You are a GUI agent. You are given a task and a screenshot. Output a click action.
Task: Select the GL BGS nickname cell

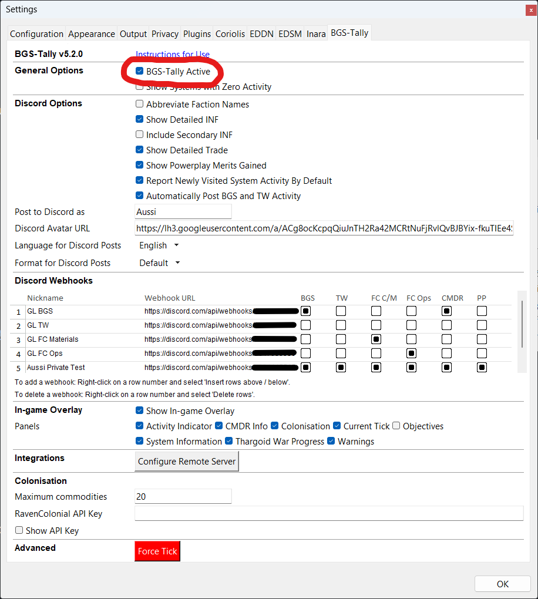point(83,311)
